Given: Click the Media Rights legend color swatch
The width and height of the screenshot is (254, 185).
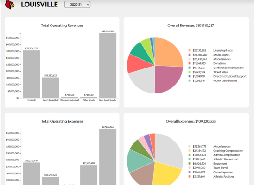Looking at the screenshot, I should tap(190, 55).
